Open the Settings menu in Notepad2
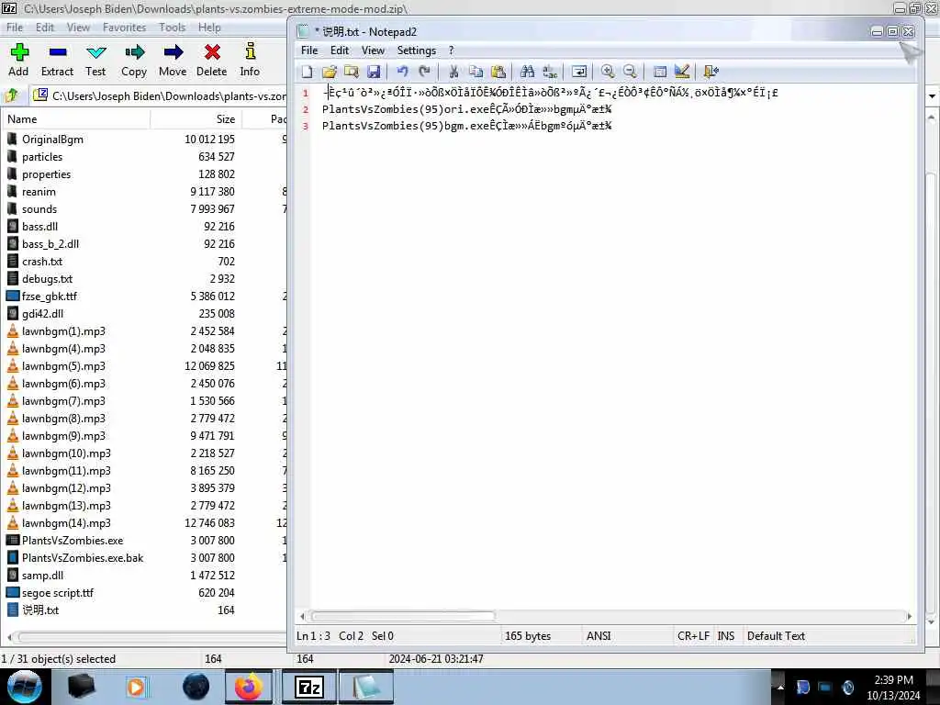Screen dimensions: 940x705 416,50
